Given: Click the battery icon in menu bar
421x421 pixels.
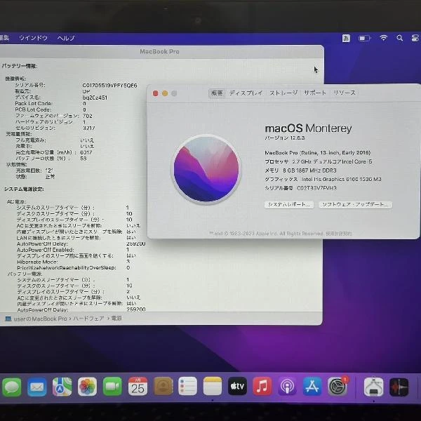Looking at the screenshot, I should coord(366,37).
